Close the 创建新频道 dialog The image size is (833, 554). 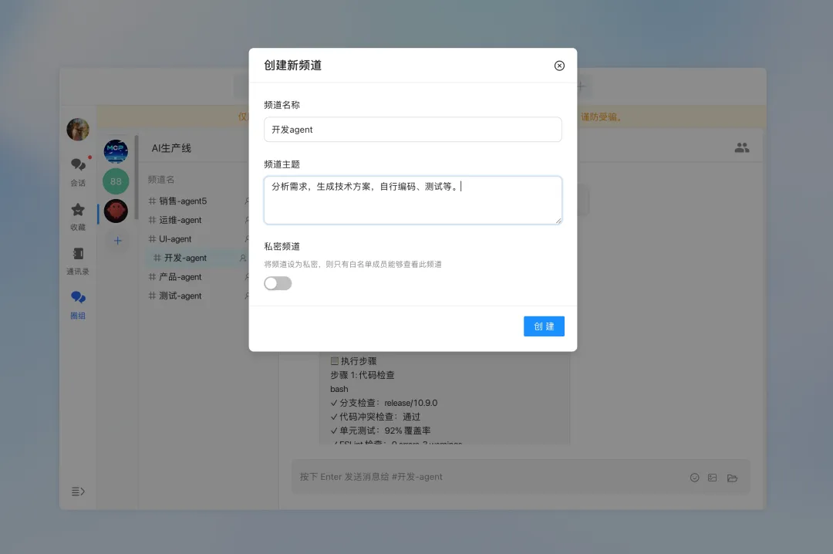coord(559,66)
